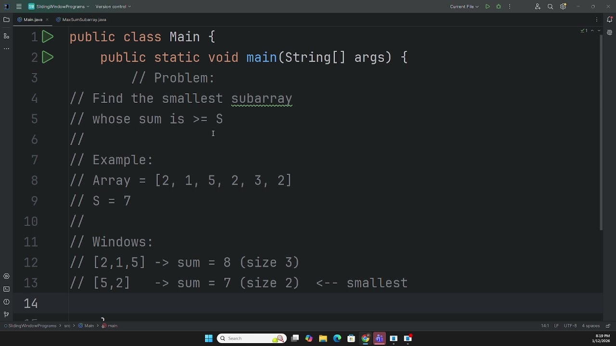Viewport: 616px width, 346px height.
Task: Open Problems tool window icon
Action: click(6, 302)
